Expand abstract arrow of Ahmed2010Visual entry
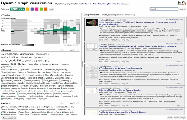The width and height of the screenshot is (187, 120). (156, 33)
